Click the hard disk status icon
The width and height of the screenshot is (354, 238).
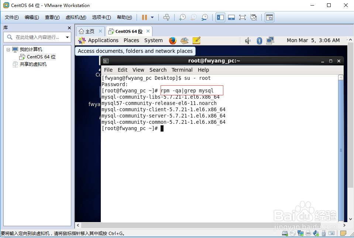[285, 233]
